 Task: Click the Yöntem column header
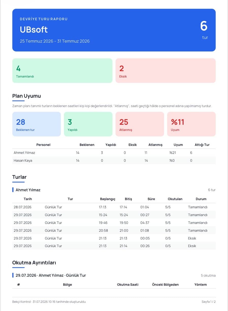tap(201, 285)
